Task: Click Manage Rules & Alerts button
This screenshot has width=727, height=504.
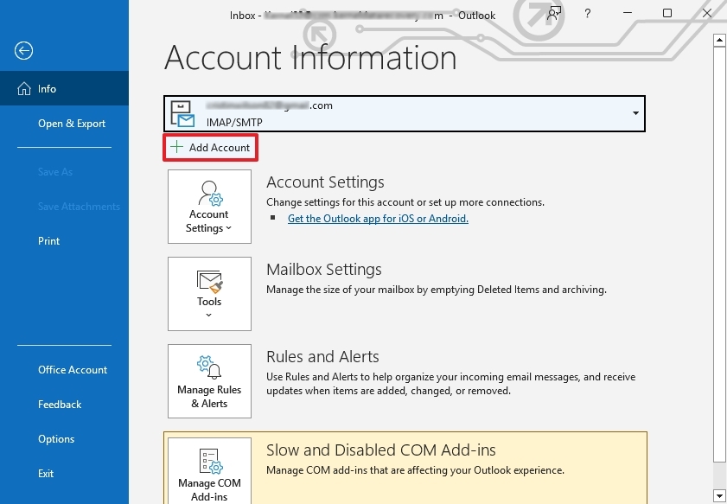Action: tap(209, 381)
